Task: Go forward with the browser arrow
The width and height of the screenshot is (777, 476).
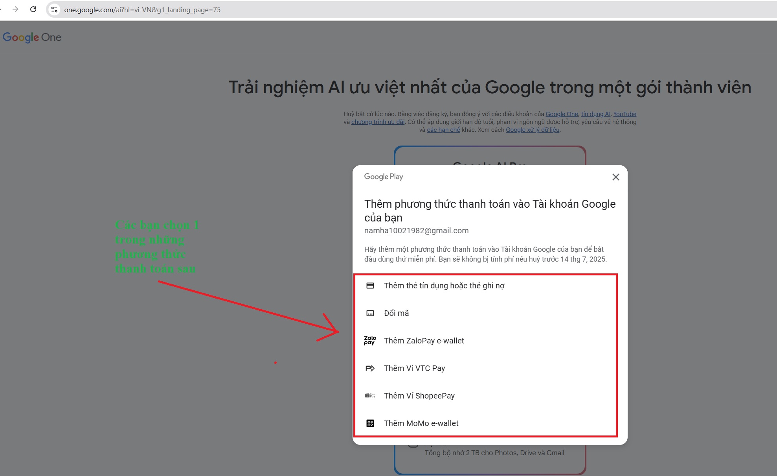Action: tap(15, 9)
